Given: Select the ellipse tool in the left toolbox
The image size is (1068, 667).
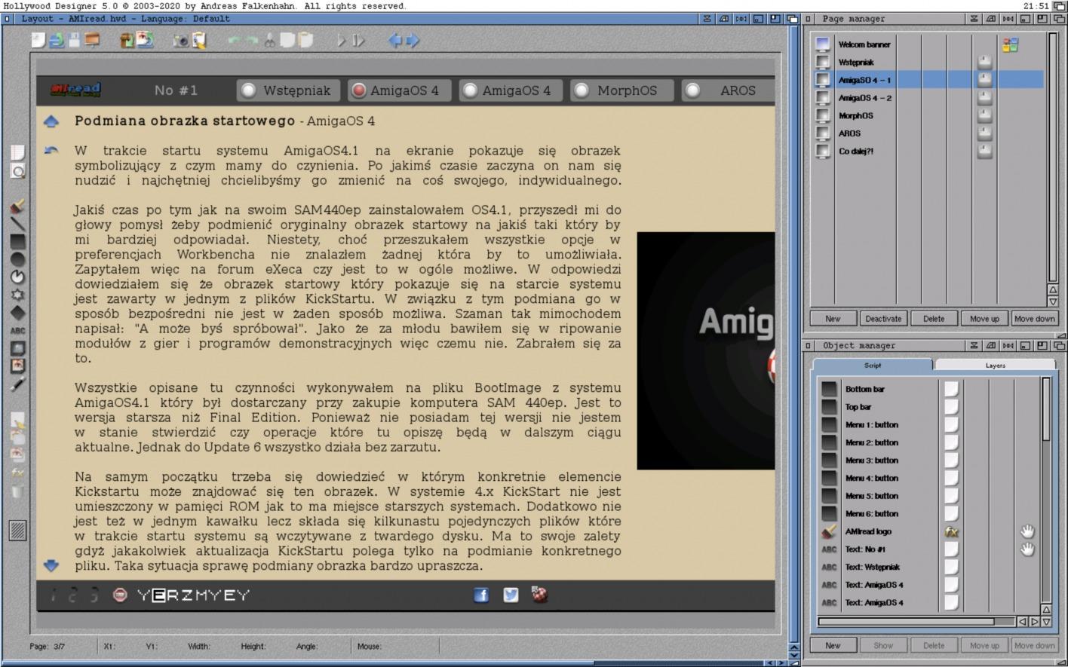Looking at the screenshot, I should [x=17, y=260].
